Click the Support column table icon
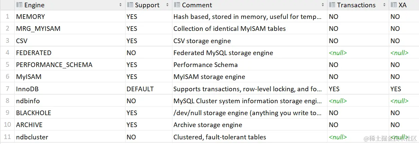The height and width of the screenshot is (144, 419). click(130, 5)
